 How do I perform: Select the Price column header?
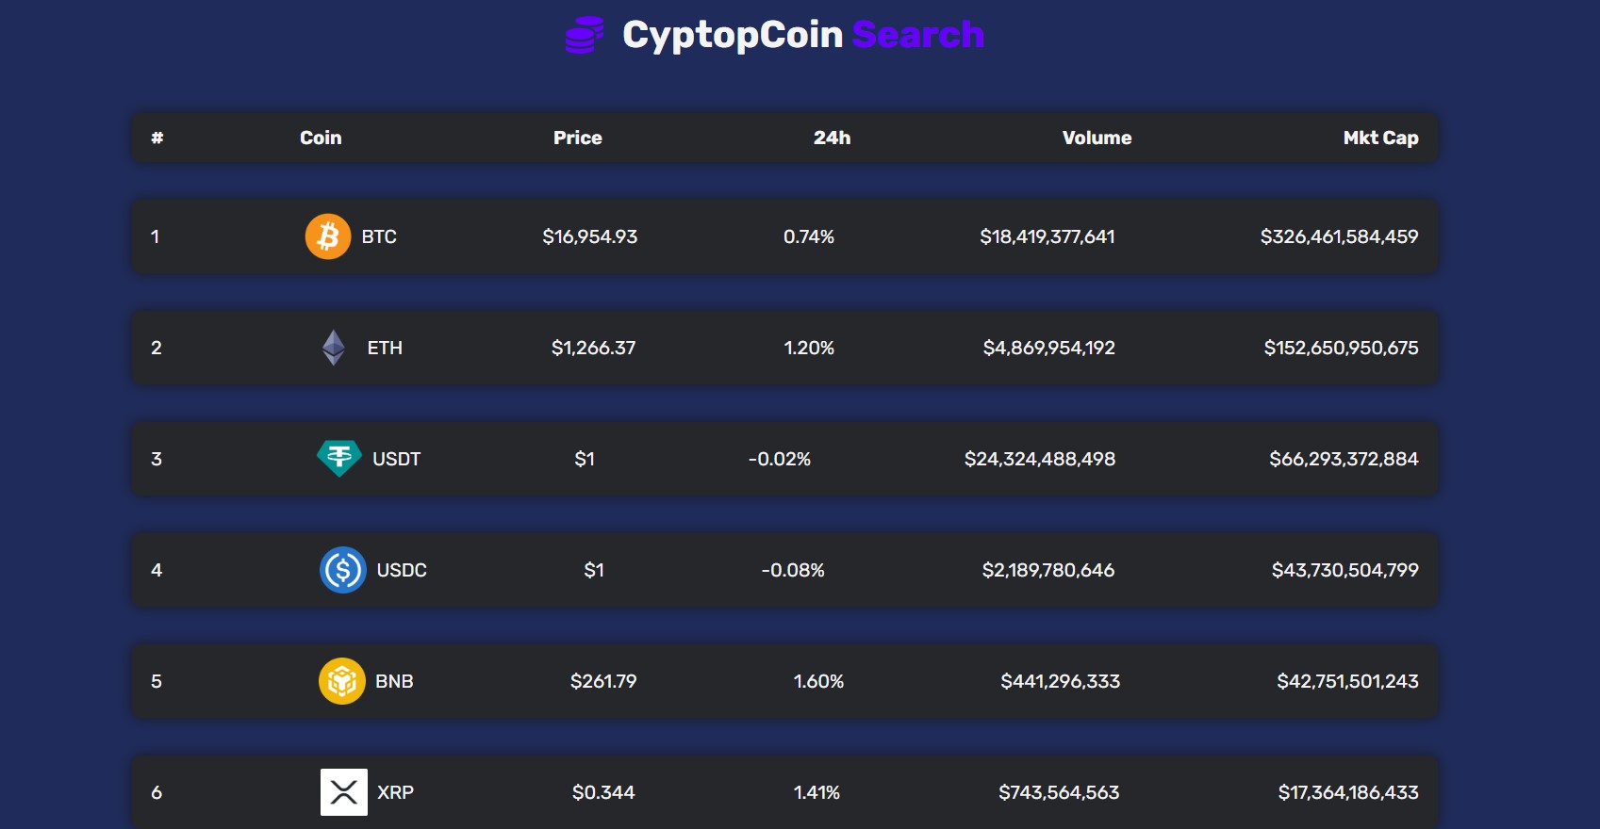(578, 138)
